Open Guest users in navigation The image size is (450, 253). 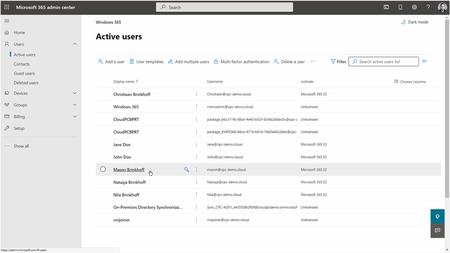(24, 74)
